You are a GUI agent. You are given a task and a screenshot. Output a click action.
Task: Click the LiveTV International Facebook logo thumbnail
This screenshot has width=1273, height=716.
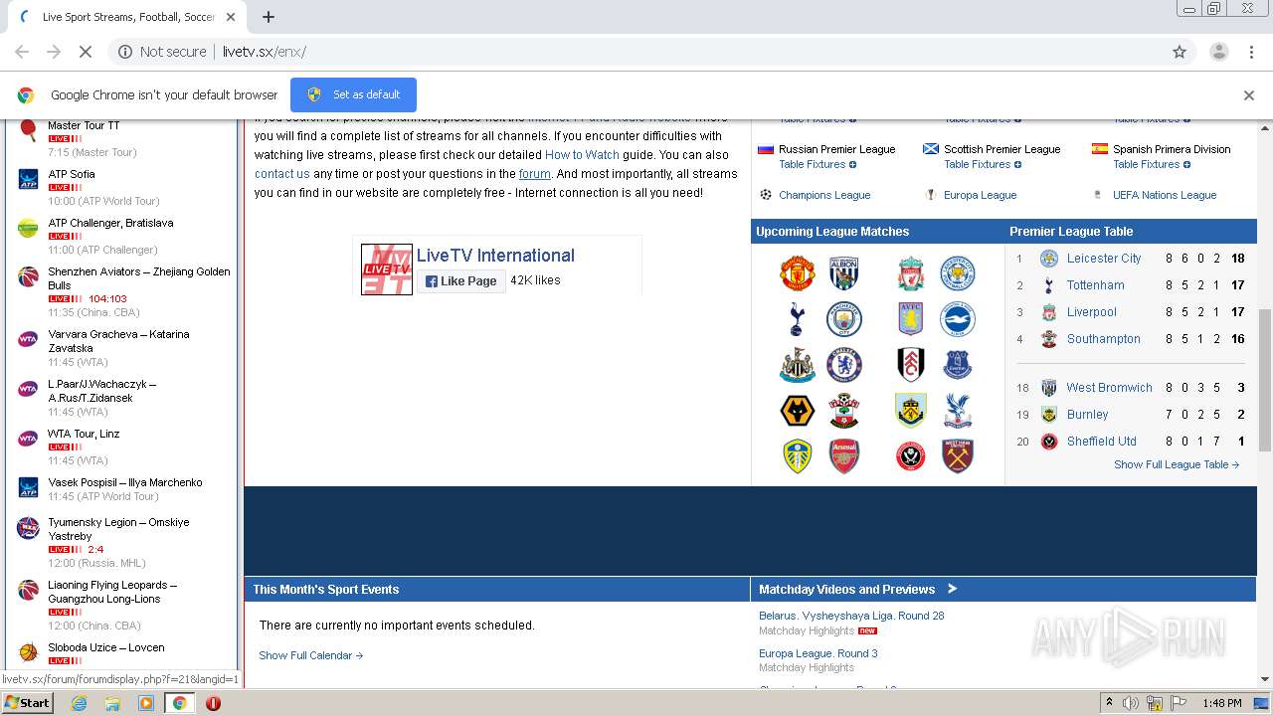pos(387,268)
